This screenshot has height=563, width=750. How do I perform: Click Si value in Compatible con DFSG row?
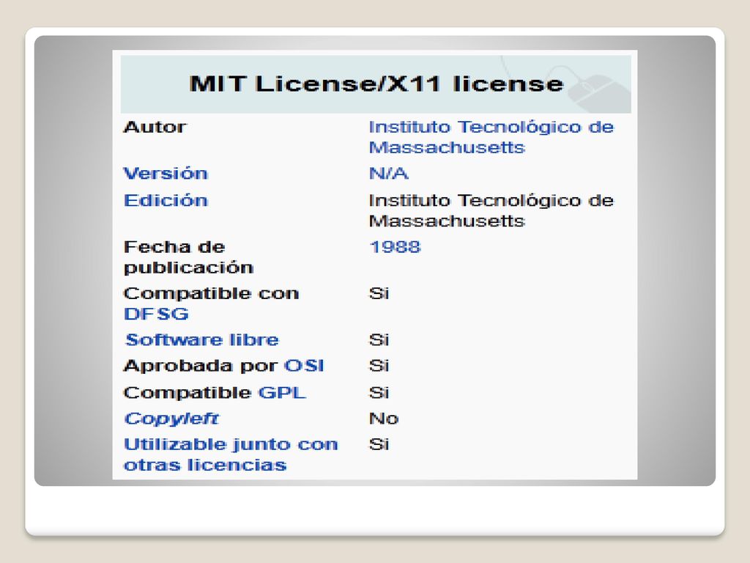point(379,293)
